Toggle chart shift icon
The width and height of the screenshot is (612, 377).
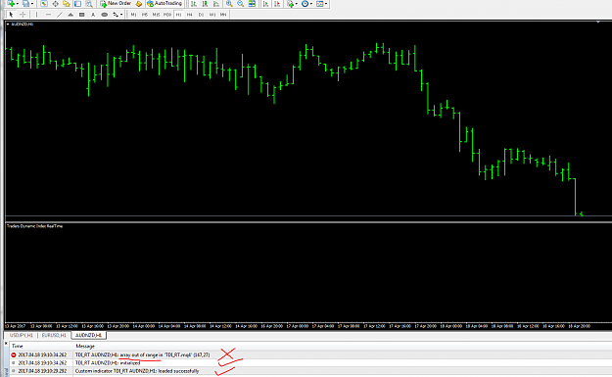[x=277, y=4]
